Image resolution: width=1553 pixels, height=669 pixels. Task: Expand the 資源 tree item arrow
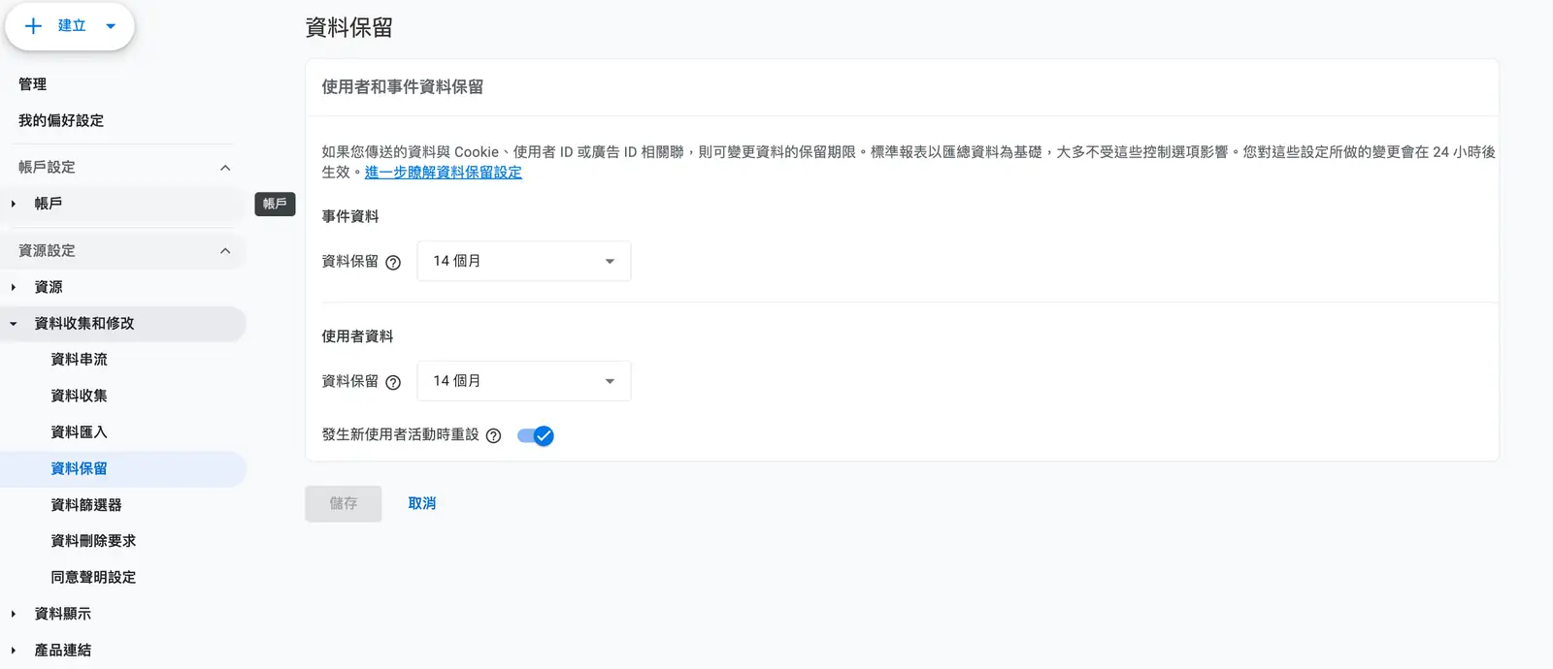(14, 287)
